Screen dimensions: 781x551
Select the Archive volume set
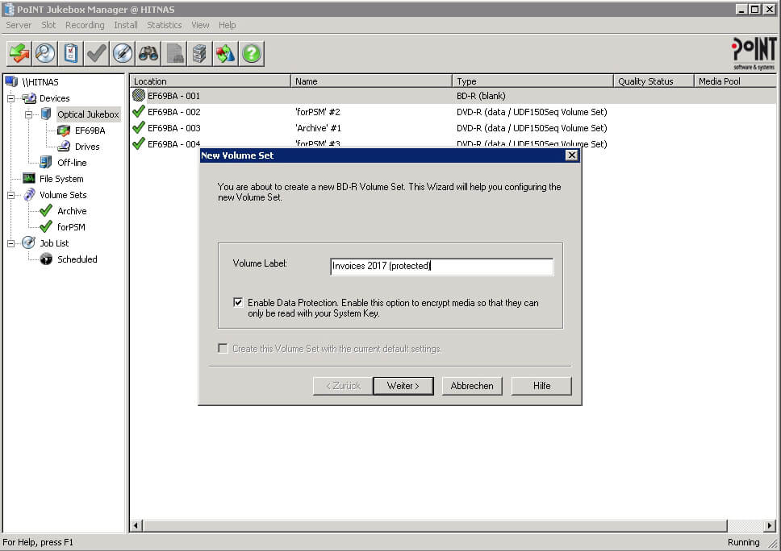[72, 211]
